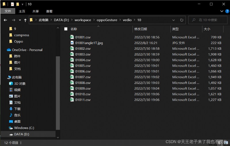230x146 pixels.
Task: Select the 01005.csv file icon
Action: pos(72,66)
